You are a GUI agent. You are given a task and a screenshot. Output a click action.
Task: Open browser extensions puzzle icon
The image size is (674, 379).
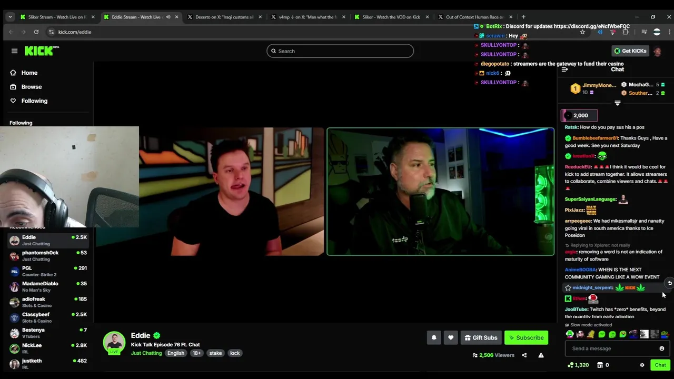[x=625, y=32]
